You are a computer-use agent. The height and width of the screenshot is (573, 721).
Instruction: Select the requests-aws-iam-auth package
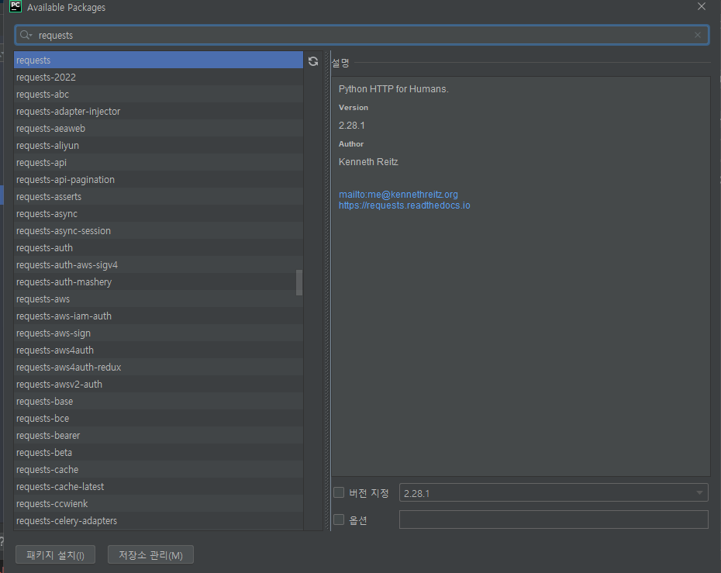click(x=158, y=316)
